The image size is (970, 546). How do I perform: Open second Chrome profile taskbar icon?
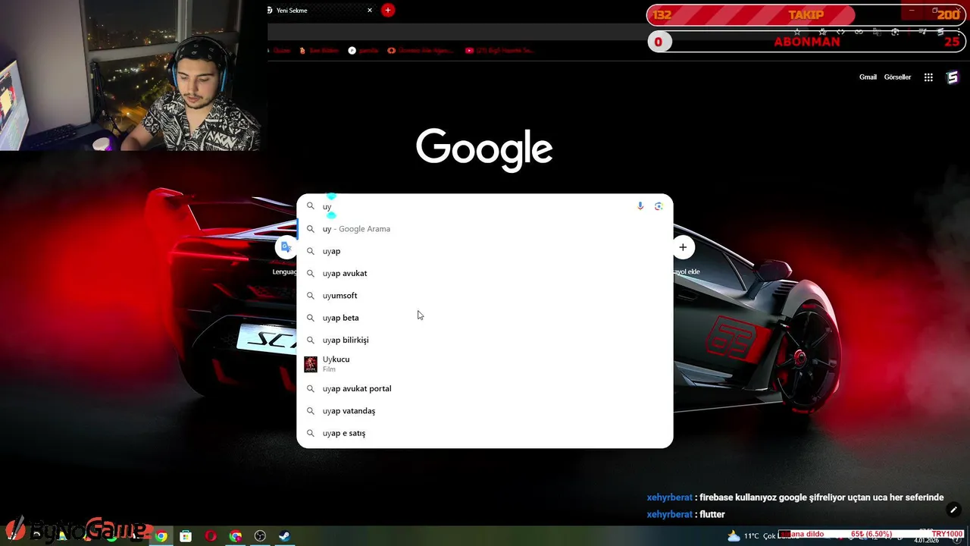(236, 536)
